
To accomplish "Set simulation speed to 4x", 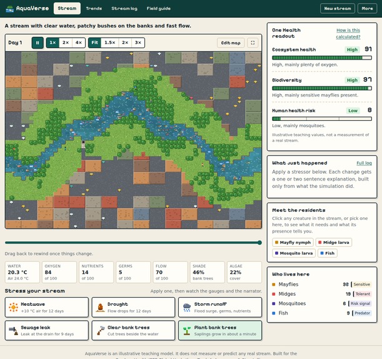I will click(x=78, y=43).
